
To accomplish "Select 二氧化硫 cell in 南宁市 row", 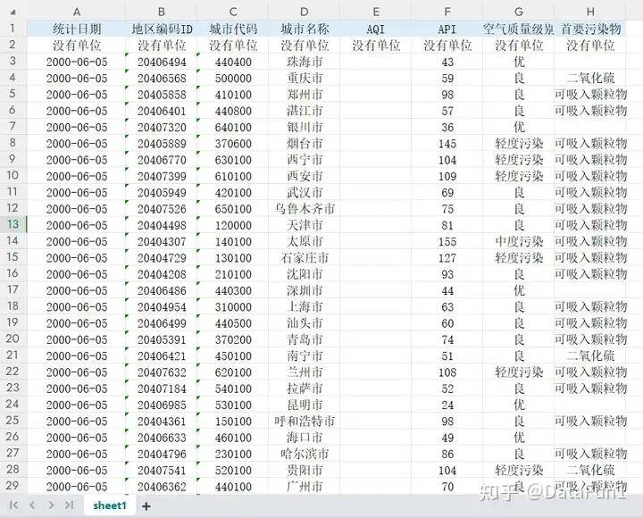I will (x=590, y=355).
